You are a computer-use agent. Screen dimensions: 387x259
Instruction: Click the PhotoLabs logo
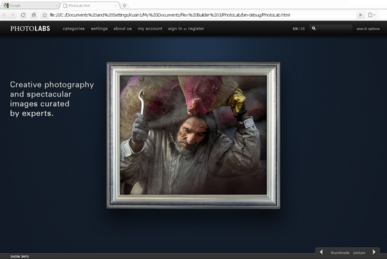point(31,29)
